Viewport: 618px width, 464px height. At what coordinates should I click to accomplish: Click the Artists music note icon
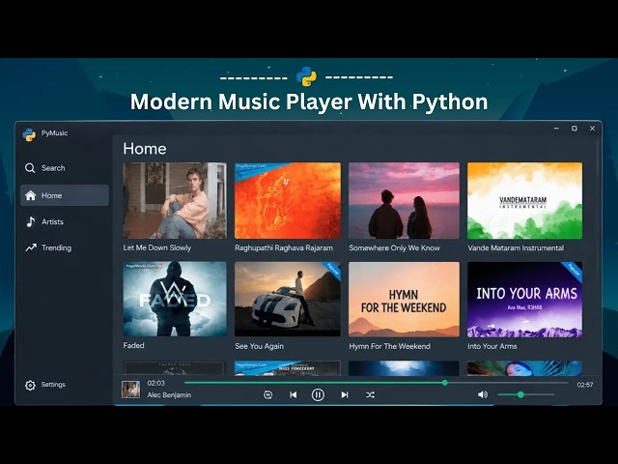(30, 221)
